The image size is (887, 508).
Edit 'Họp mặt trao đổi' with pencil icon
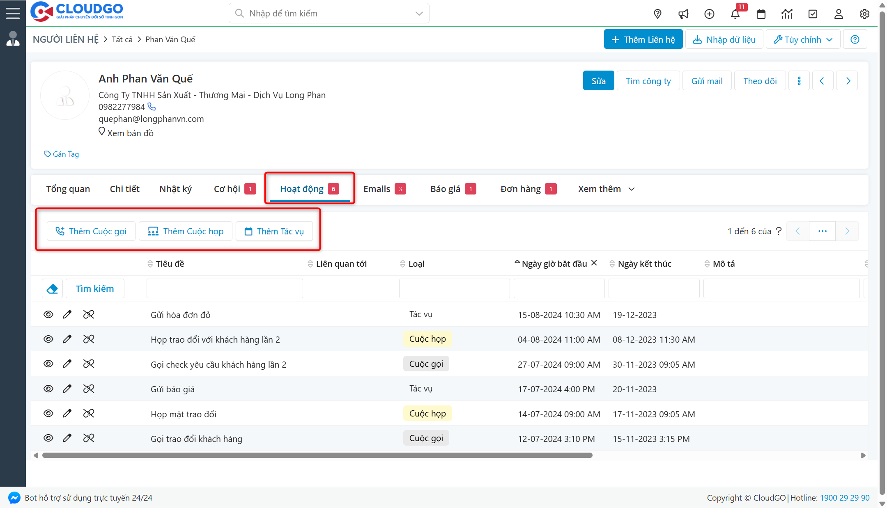(x=67, y=413)
